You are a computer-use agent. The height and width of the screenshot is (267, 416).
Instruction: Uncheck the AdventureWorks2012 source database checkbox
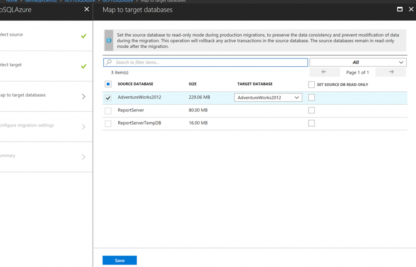tap(108, 98)
